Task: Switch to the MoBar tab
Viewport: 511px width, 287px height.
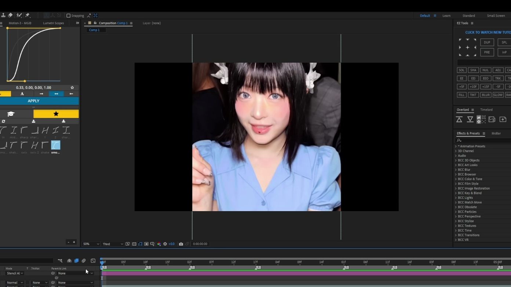Action: 496,133
